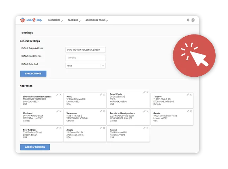Click the Toronto card title
Viewport: 228px width, 169px height.
[157, 96]
